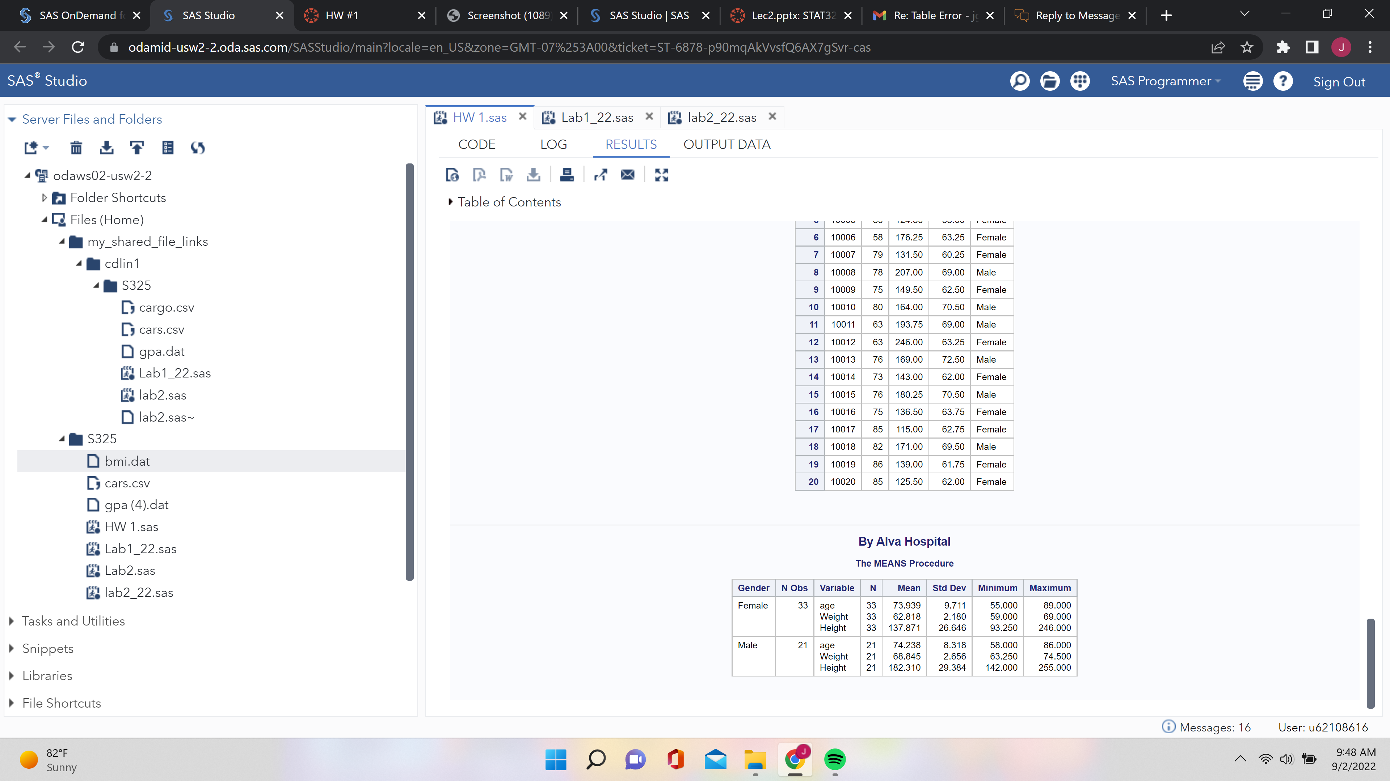Open the search icon in SAS header
1390x781 pixels.
[x=1019, y=81]
